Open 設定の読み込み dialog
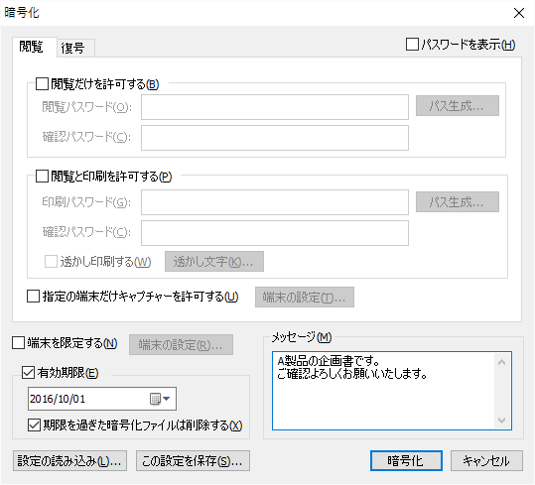 (x=69, y=461)
